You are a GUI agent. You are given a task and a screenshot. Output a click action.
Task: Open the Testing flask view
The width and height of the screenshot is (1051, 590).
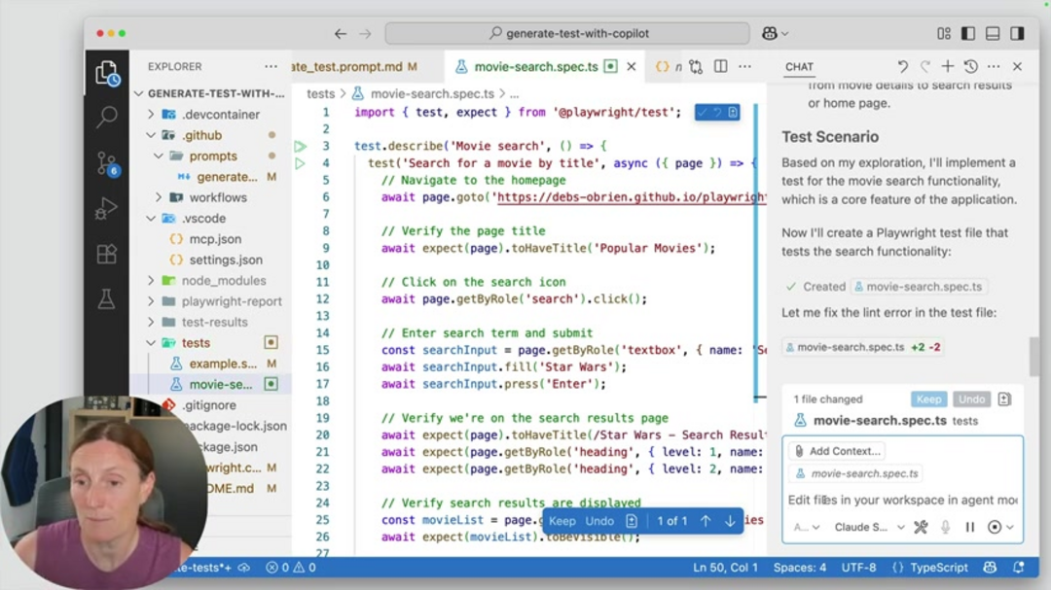(106, 300)
